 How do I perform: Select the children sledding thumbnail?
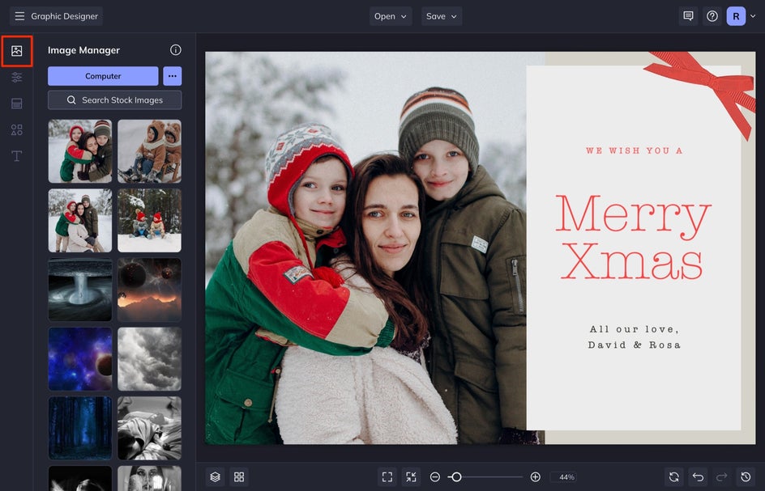[x=149, y=151]
